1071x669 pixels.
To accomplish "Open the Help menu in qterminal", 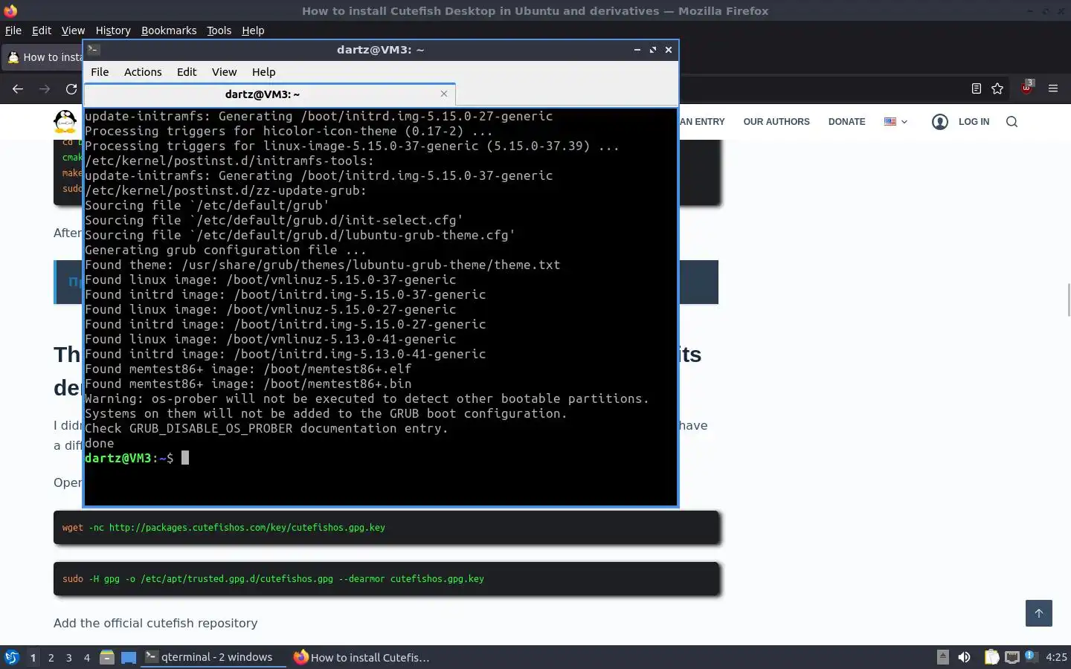I will click(x=263, y=72).
